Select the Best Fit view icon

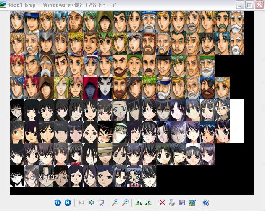(81, 203)
